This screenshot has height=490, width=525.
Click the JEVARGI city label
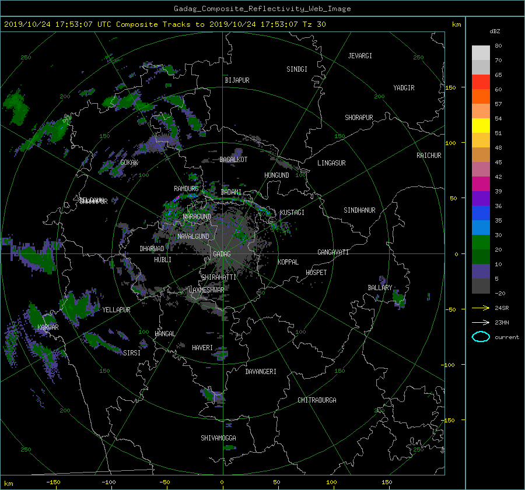(x=360, y=56)
